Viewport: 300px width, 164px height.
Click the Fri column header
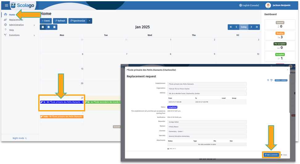pos(238,35)
